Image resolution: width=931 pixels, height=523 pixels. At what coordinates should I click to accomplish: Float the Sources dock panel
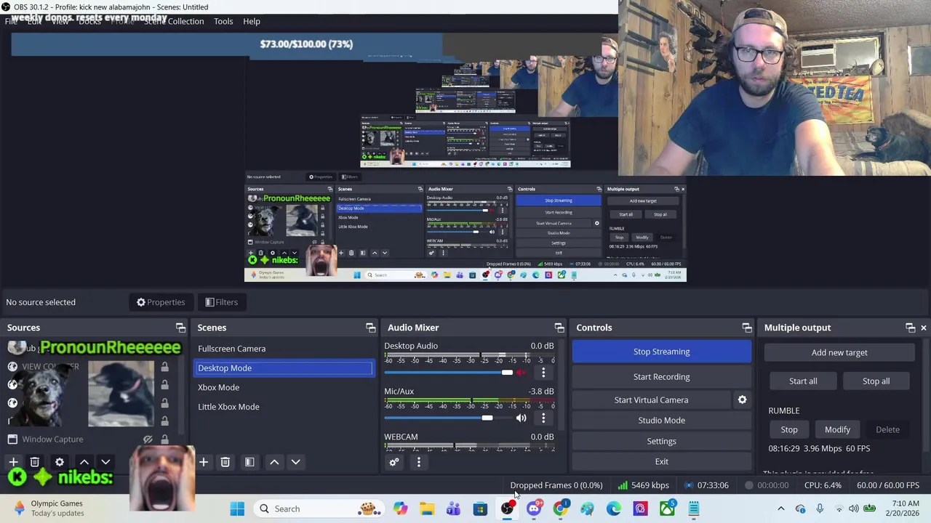(180, 328)
